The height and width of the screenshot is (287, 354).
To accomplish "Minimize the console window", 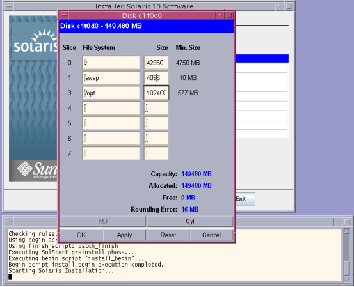I will [x=338, y=222].
